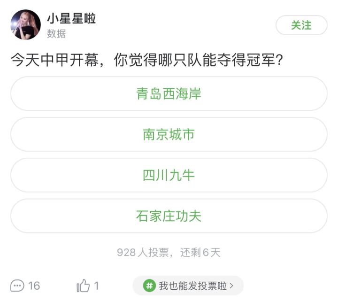
Task: Click the like count number 1
Action: coord(96,286)
